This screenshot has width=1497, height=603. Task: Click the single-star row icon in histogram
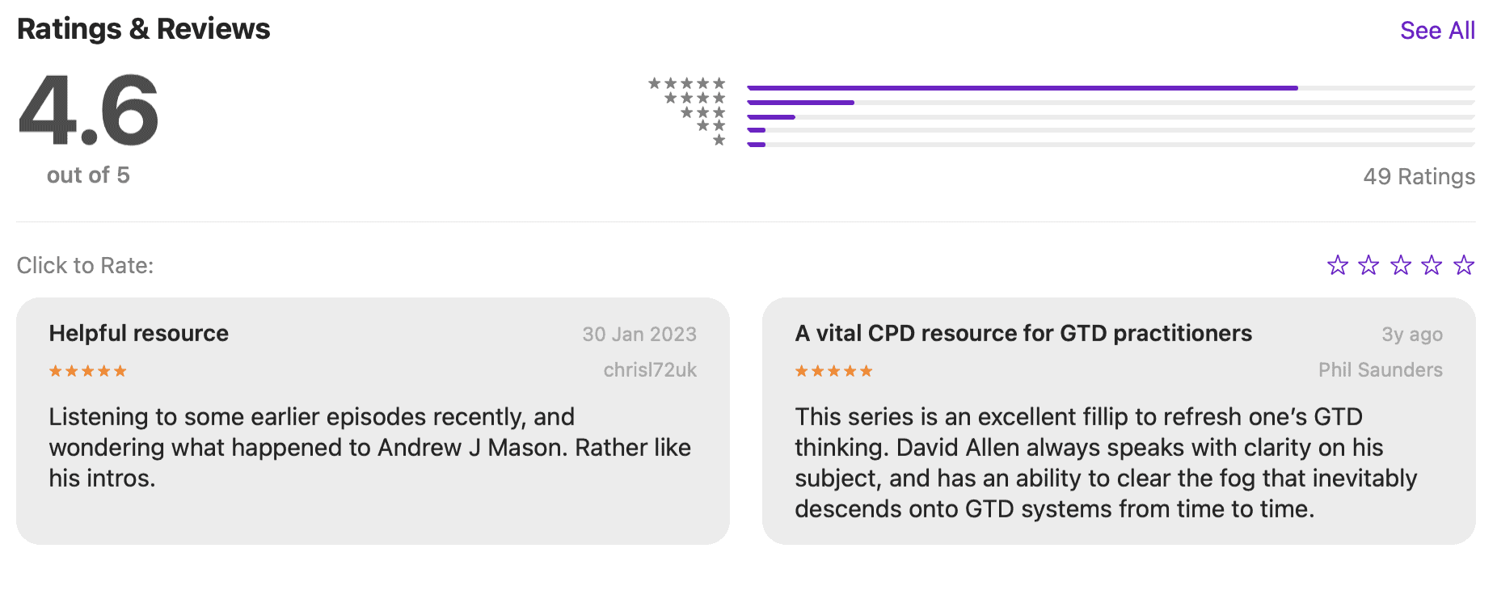pyautogui.click(x=719, y=141)
